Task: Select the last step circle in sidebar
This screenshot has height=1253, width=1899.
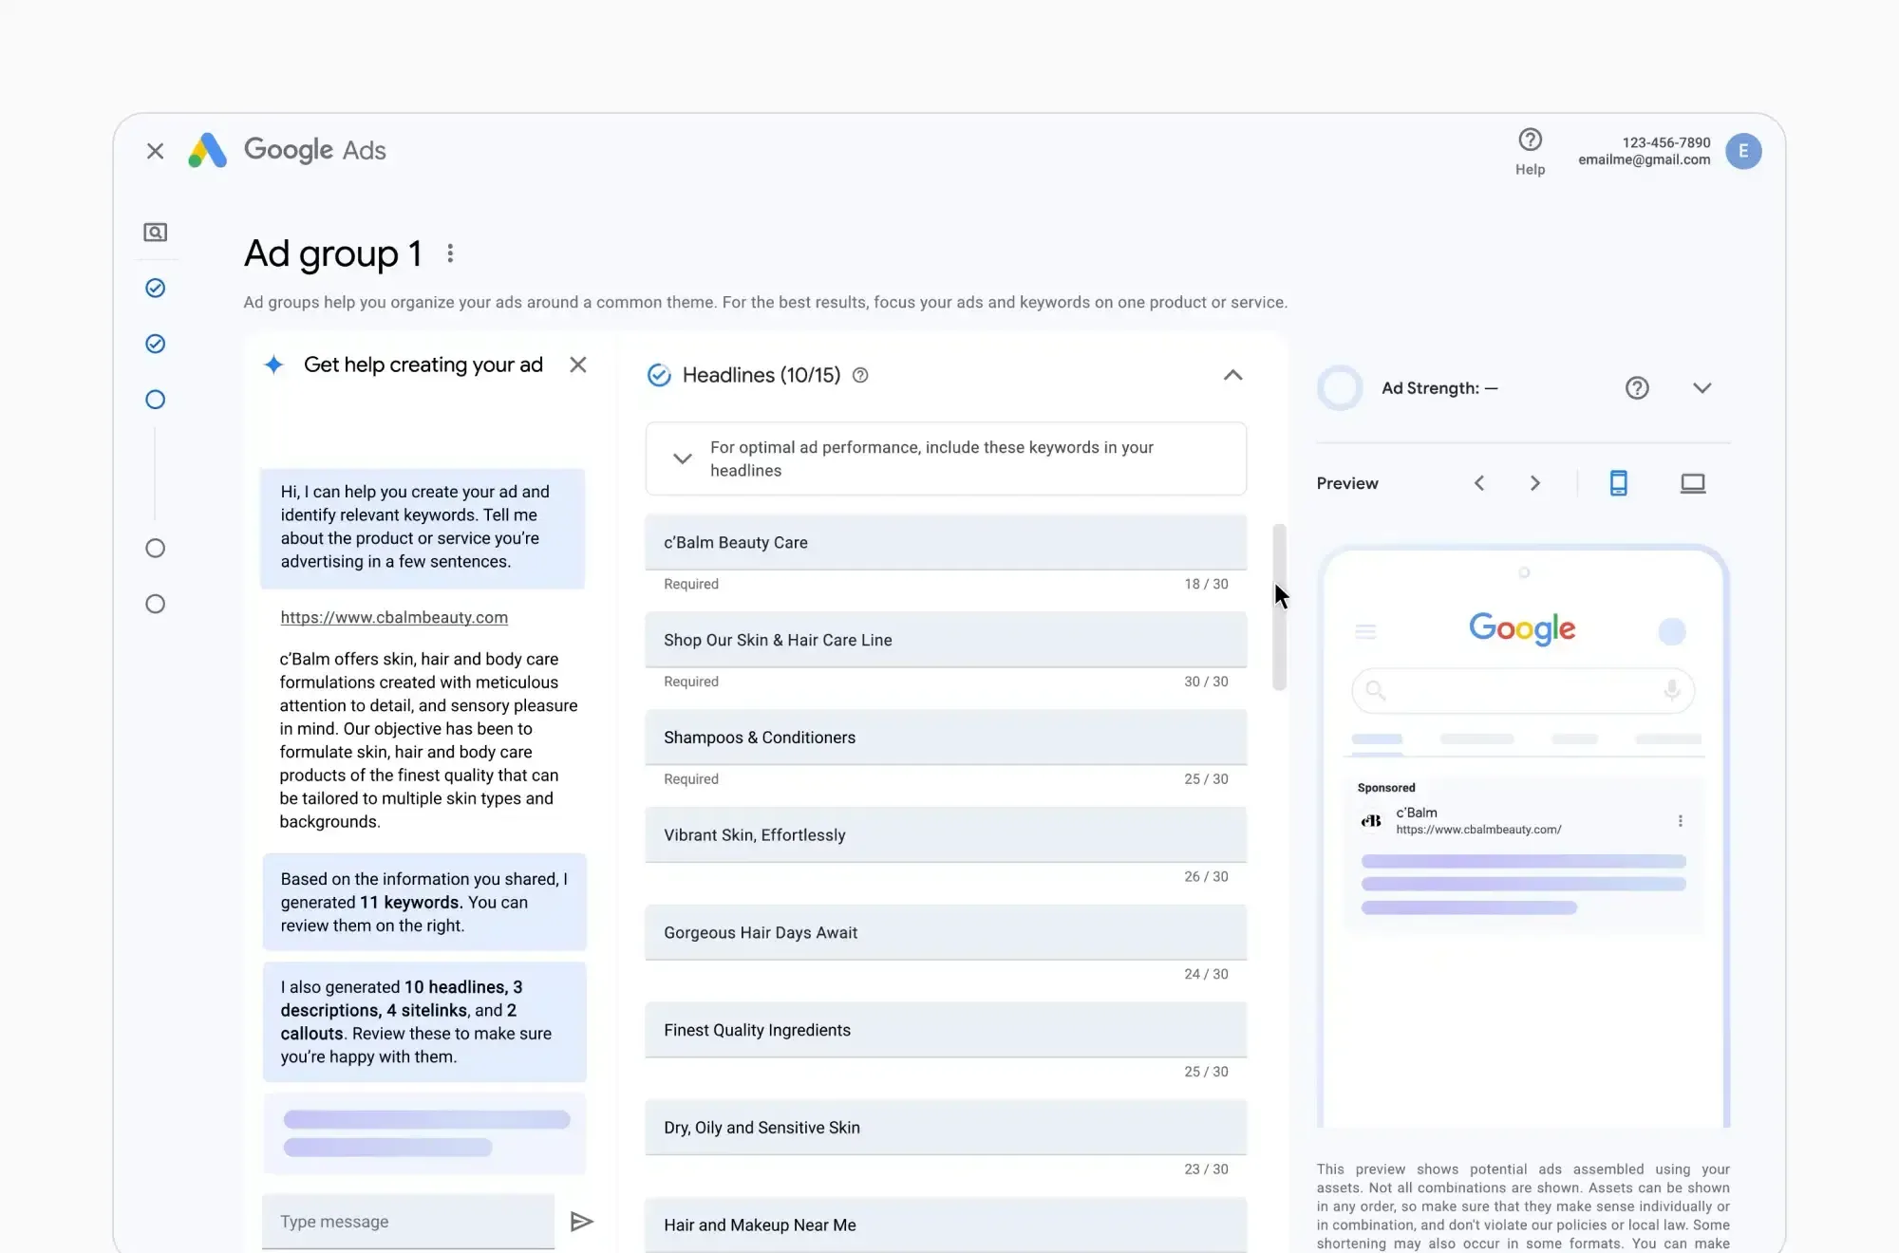Action: (x=155, y=604)
